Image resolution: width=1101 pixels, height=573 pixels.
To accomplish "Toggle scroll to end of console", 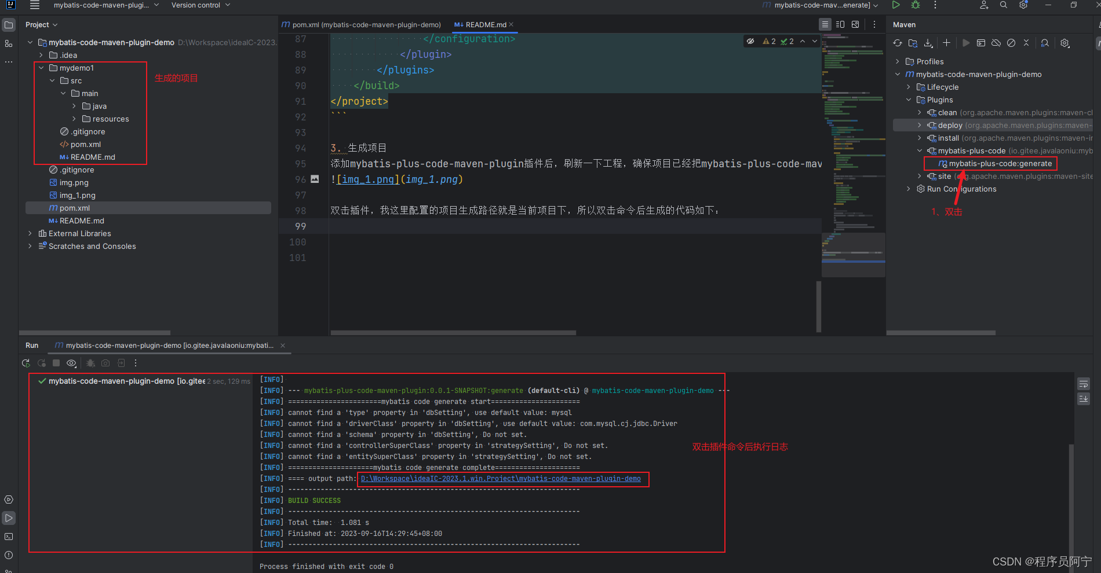I will 1084,399.
